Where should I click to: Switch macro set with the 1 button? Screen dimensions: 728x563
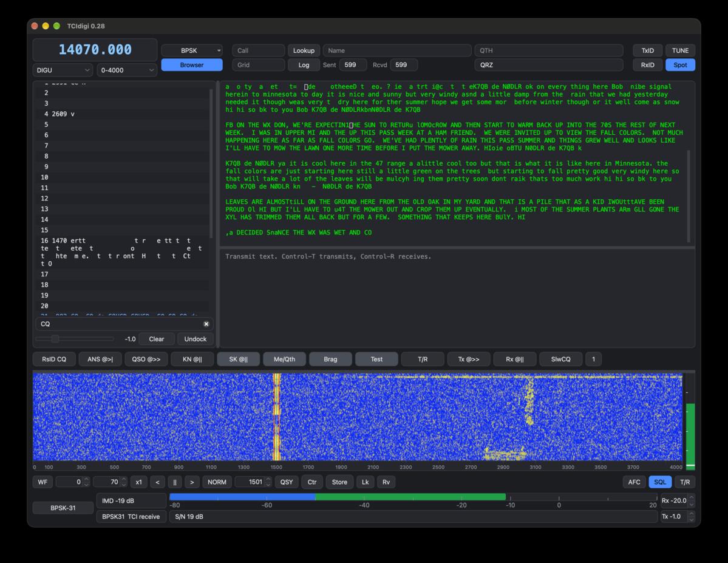593,359
